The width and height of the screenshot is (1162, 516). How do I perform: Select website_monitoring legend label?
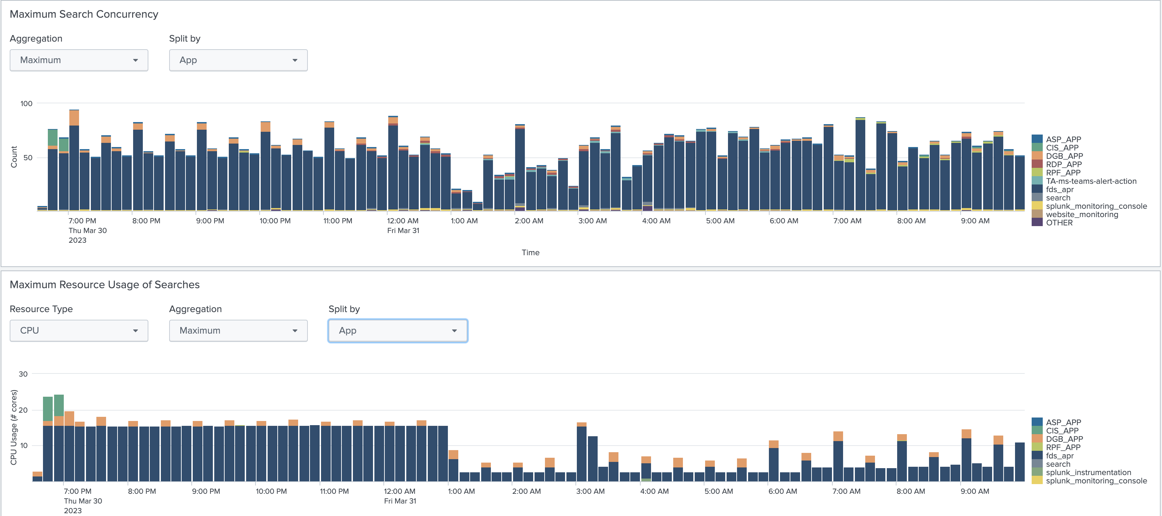pos(1082,214)
